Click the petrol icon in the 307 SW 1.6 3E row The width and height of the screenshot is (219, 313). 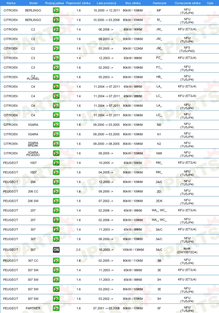(56, 289)
